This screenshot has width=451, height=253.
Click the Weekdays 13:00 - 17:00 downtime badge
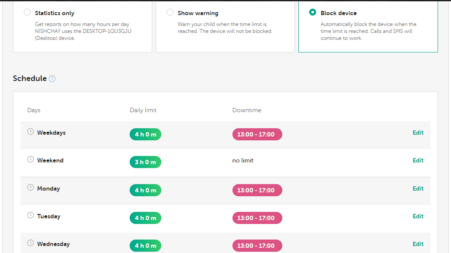(x=257, y=134)
